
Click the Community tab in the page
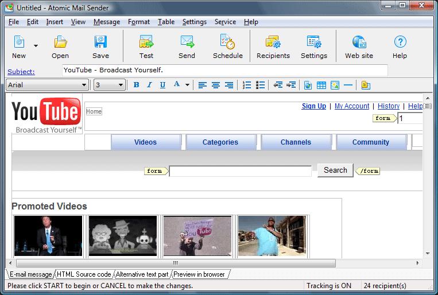(x=371, y=142)
